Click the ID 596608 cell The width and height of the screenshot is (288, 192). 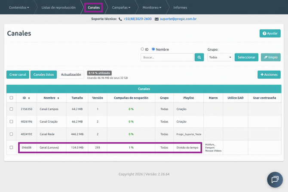(27, 148)
